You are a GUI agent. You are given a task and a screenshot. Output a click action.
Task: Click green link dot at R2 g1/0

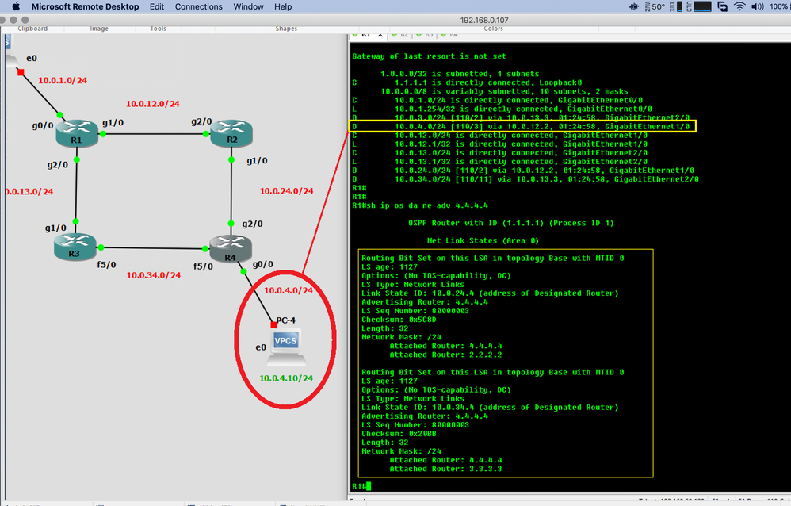coord(231,159)
